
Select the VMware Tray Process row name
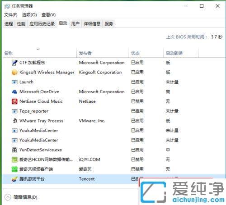(x=41, y=121)
